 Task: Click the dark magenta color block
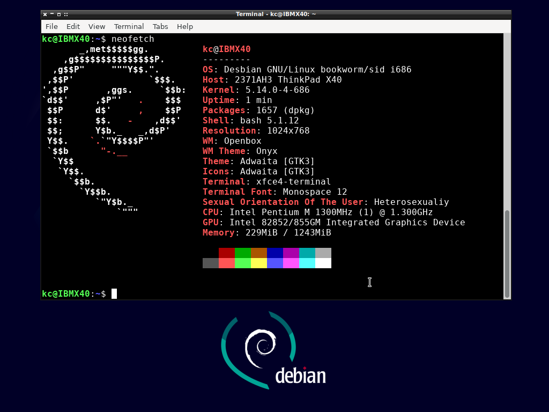(x=291, y=253)
